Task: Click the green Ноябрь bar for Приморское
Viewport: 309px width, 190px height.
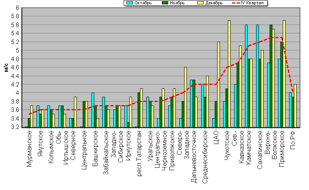Action: (282, 84)
